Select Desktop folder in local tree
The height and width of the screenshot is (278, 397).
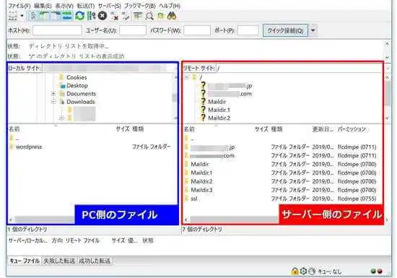click(77, 86)
